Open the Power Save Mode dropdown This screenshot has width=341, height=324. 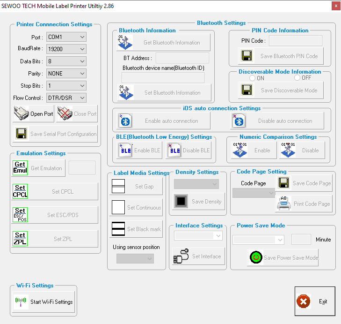(258, 240)
